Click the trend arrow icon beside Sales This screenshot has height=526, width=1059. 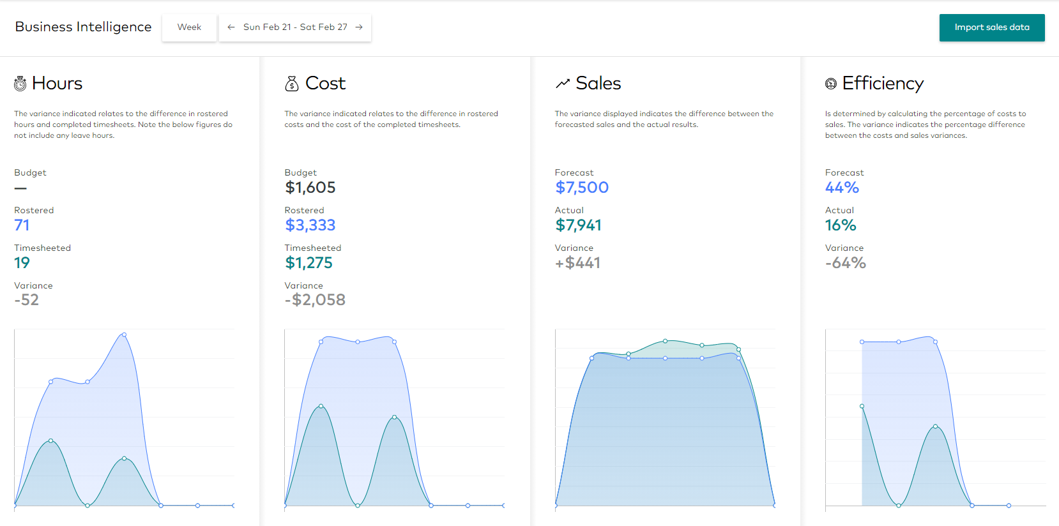[562, 84]
